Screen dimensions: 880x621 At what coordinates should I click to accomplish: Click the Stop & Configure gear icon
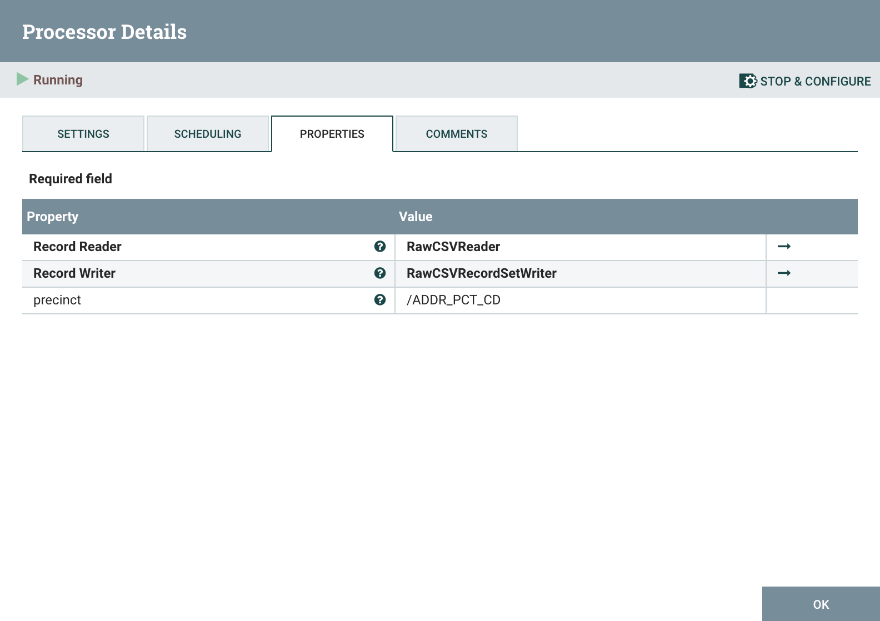pyautogui.click(x=748, y=81)
